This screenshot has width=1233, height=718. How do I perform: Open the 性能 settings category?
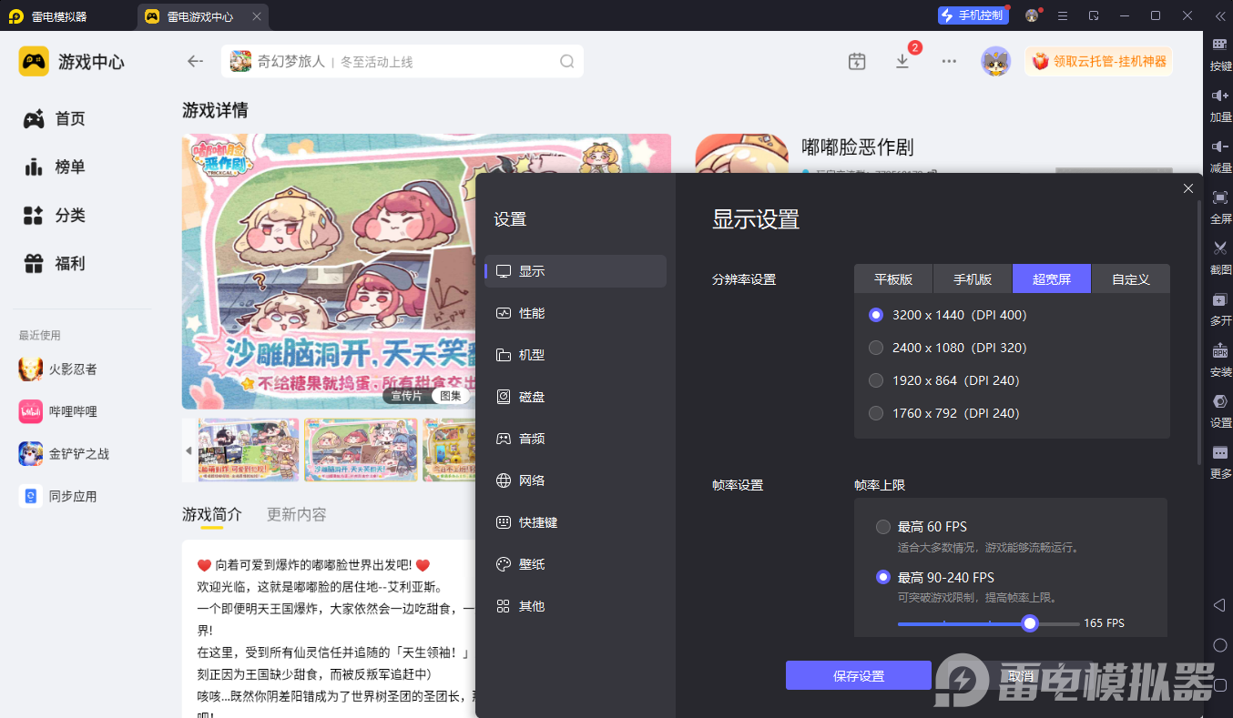click(x=576, y=313)
